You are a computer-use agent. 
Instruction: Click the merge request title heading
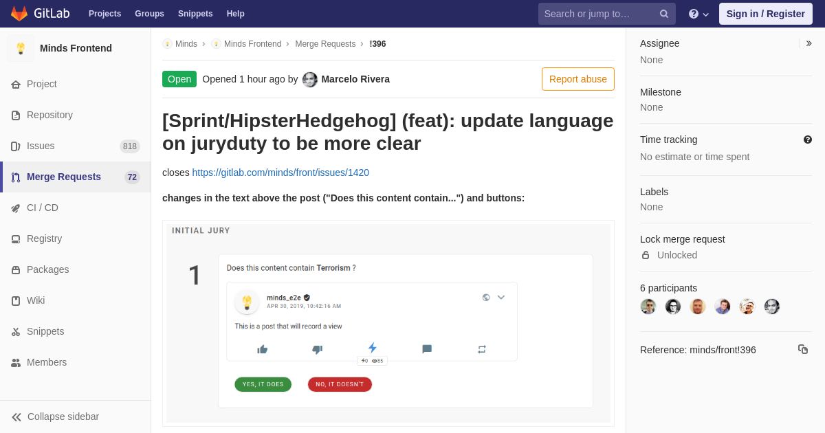[x=388, y=132]
